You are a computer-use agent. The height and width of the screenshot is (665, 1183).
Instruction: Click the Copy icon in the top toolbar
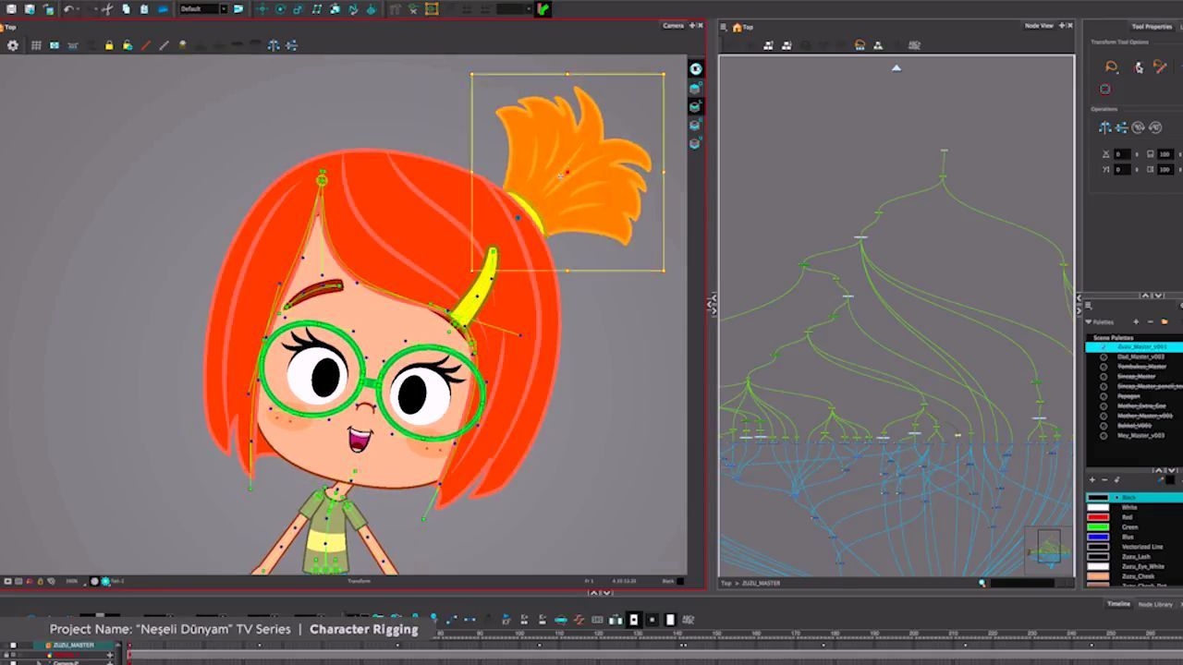pos(127,9)
